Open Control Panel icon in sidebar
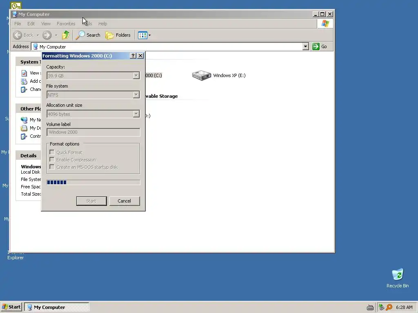The image size is (418, 313). (24, 136)
